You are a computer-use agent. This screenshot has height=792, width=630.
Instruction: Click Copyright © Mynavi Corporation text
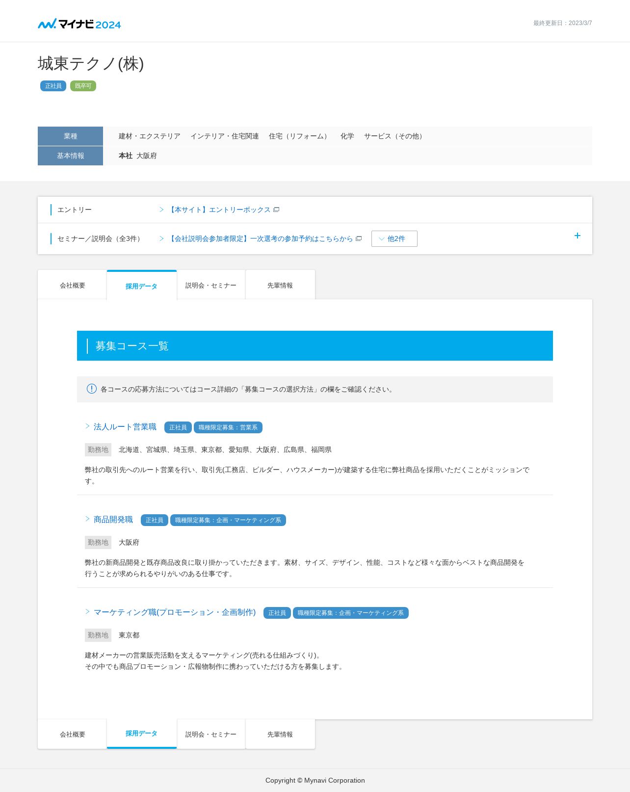[x=315, y=780]
